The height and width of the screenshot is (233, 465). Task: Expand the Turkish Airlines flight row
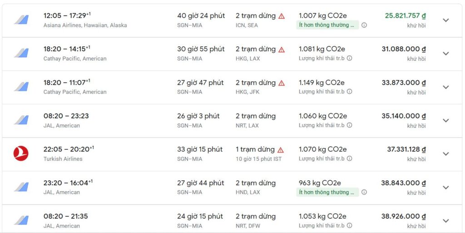coord(445,154)
